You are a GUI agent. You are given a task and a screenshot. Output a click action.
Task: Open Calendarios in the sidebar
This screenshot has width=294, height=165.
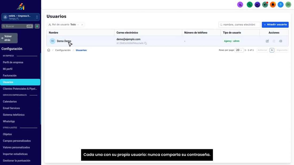(x=10, y=101)
